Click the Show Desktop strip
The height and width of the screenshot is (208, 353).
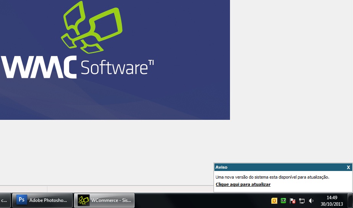350,200
